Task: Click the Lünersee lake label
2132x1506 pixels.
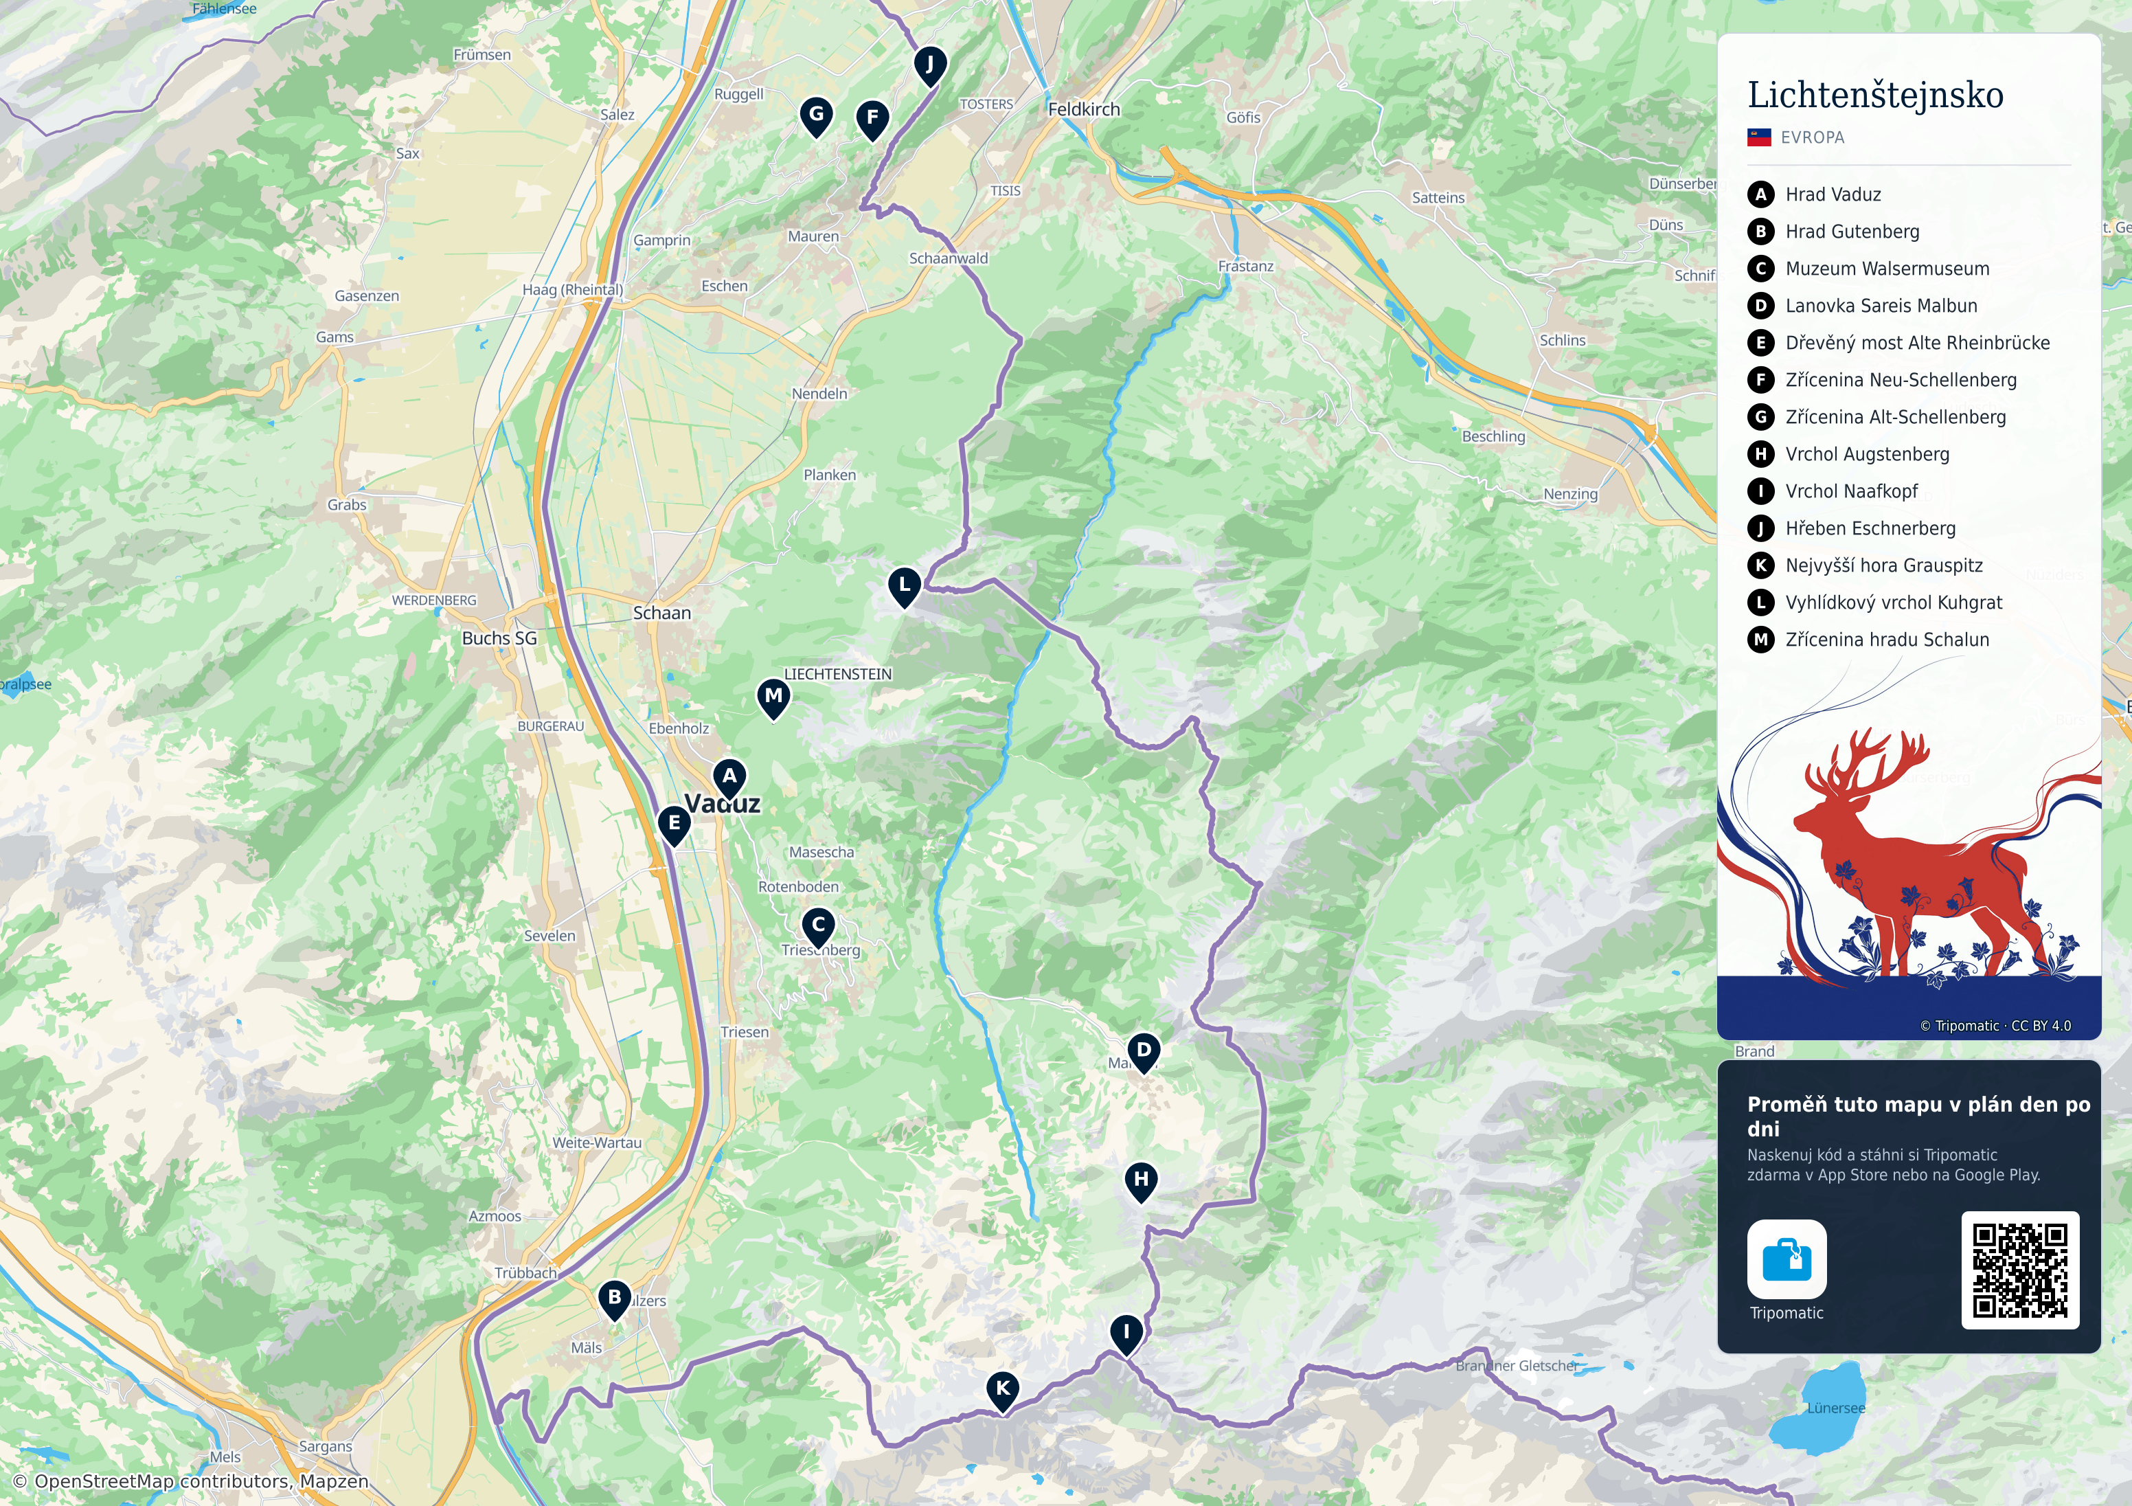Action: pos(1836,1408)
